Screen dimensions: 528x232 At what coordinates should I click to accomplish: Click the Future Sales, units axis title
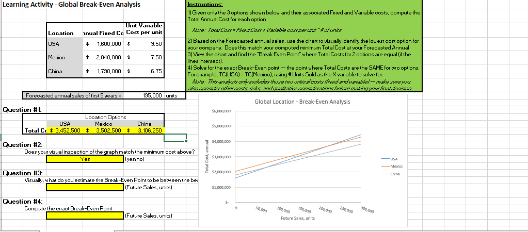click(298, 218)
